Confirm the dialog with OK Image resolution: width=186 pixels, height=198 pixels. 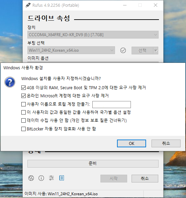(132, 144)
